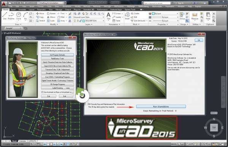This screenshot has height=147, width=228.
Task: Click the N direction on the compass
Action: tap(214, 119)
